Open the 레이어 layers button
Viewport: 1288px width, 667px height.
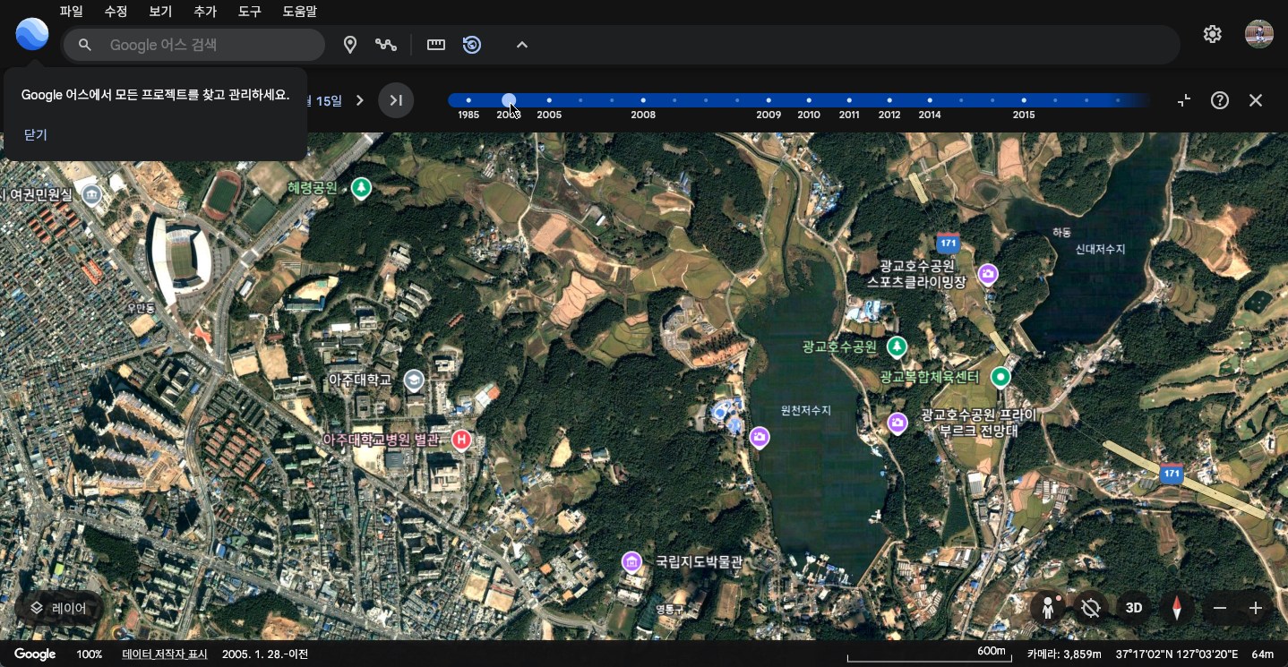point(59,608)
